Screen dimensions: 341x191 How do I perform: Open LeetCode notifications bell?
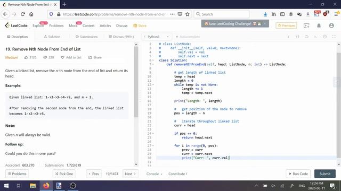tap(319, 25)
